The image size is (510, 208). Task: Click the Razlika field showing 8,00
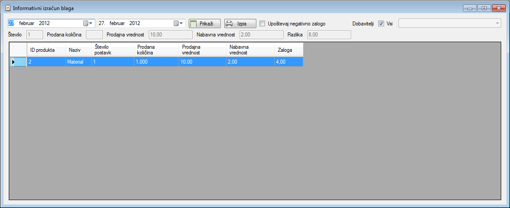click(329, 35)
